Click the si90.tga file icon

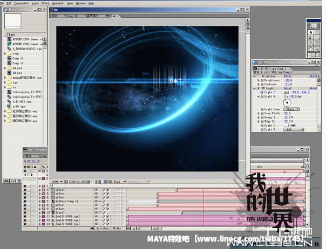click(9, 106)
